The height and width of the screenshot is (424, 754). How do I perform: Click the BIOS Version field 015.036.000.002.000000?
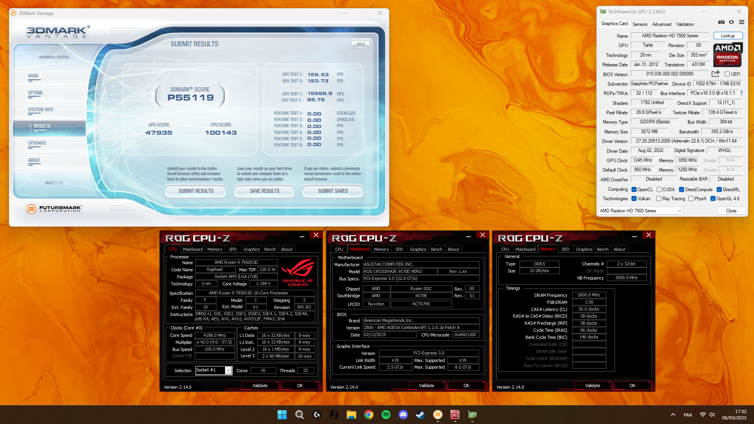[x=670, y=74]
